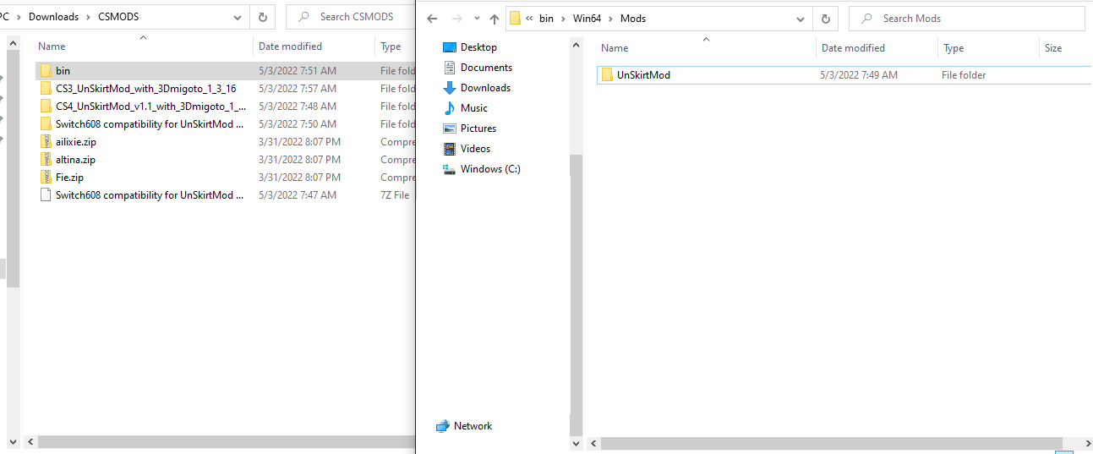Select CS4_UnSkirtMod_v1.1_with_3Dmigoto folder icon
1093x454 pixels.
click(x=46, y=107)
